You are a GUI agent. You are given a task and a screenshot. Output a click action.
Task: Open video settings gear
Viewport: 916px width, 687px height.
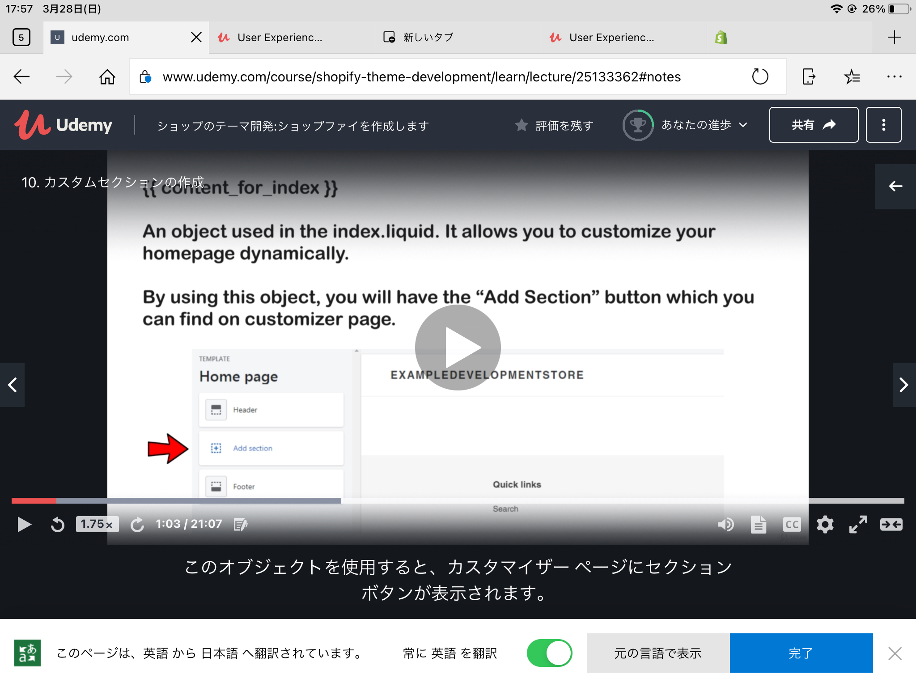pyautogui.click(x=825, y=524)
